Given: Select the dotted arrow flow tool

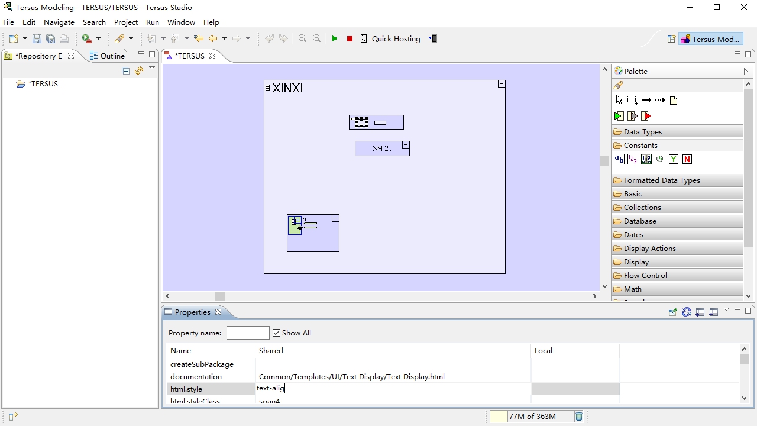Looking at the screenshot, I should click(660, 100).
